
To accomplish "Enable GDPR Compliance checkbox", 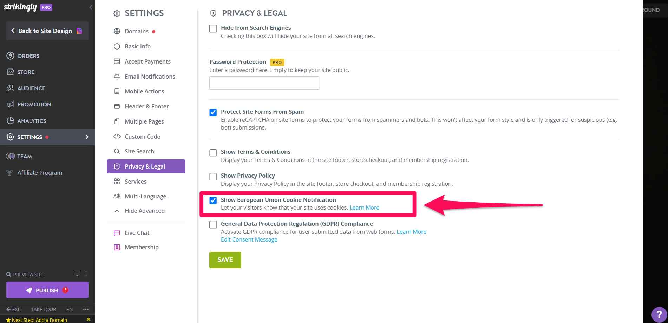I will (x=213, y=225).
